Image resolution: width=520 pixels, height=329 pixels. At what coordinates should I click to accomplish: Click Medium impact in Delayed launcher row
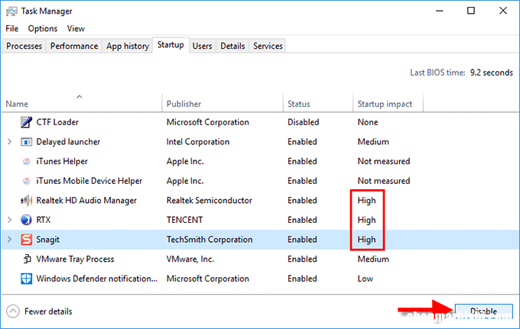(373, 142)
